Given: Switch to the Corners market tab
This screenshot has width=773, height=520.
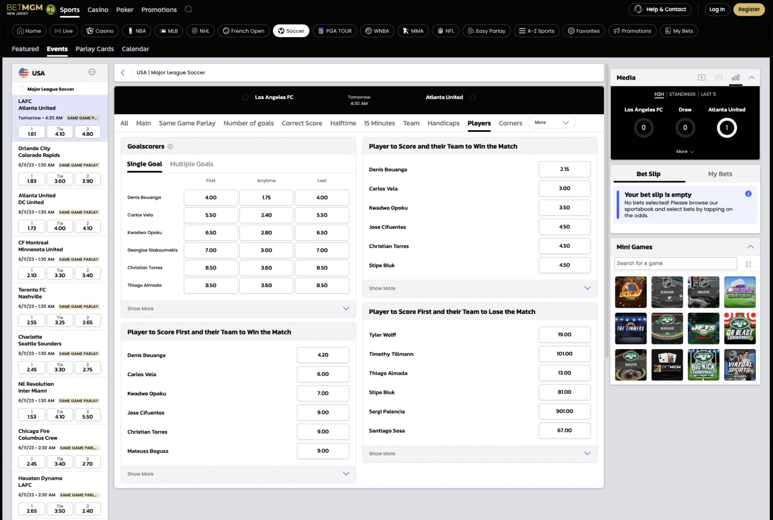Looking at the screenshot, I should coord(510,123).
